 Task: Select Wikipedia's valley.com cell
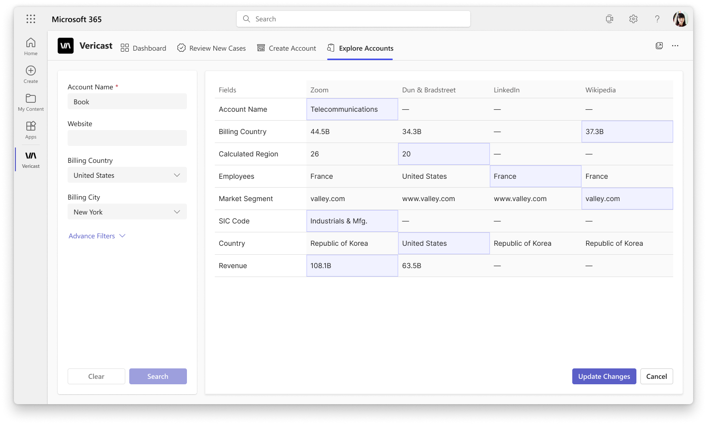tap(627, 199)
